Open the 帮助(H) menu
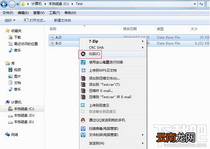Viewport: 210px width, 149px height. [x=70, y=13]
